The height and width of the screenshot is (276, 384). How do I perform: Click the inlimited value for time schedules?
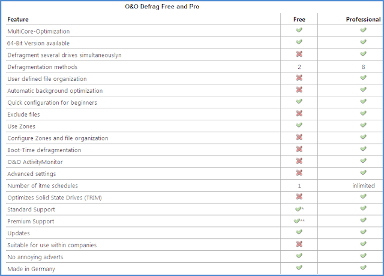tap(364, 186)
